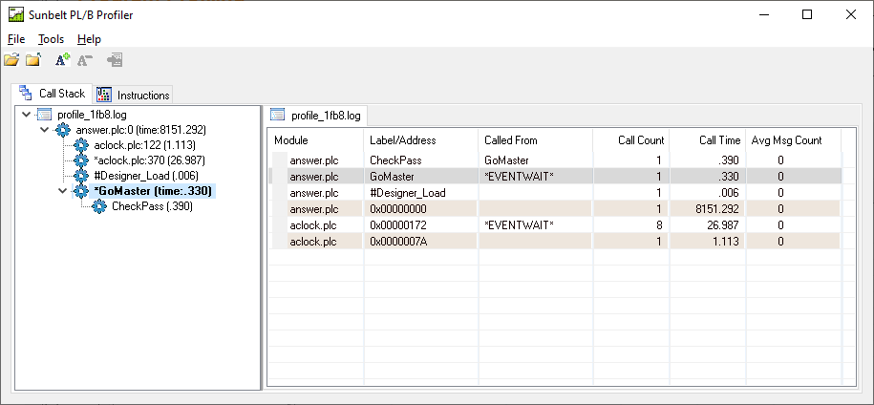This screenshot has width=874, height=405.
Task: Click the second folder toolbar icon
Action: coord(33,60)
